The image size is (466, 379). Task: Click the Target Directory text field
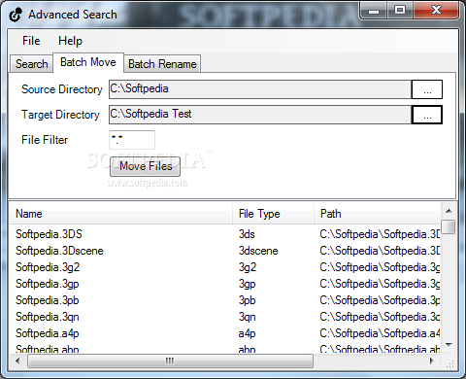(x=260, y=115)
